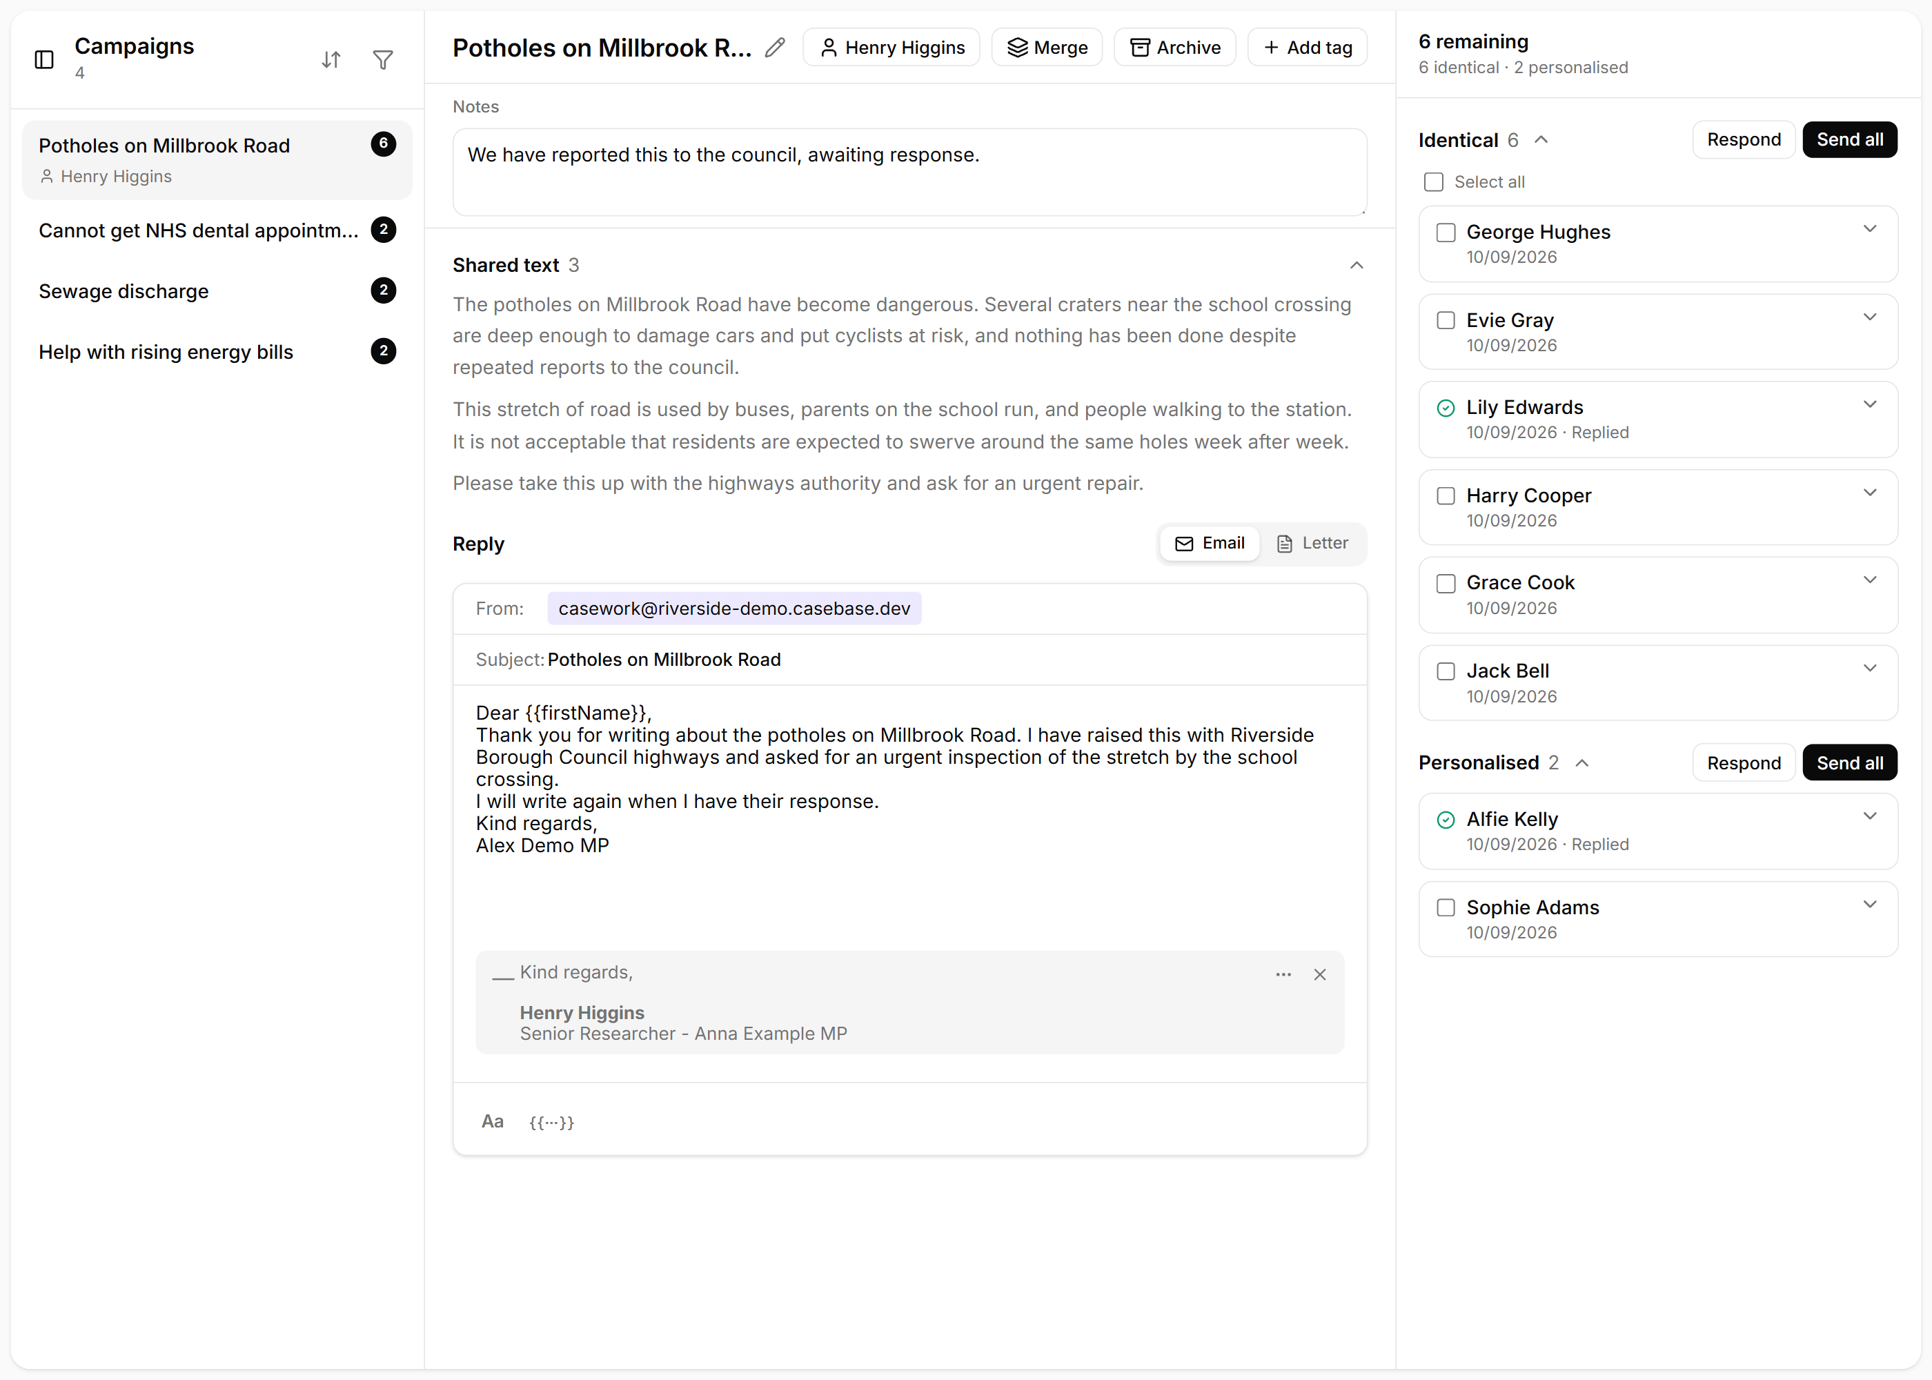The height and width of the screenshot is (1380, 1932).
Task: Check Evie Gray checkbox
Action: 1445,320
